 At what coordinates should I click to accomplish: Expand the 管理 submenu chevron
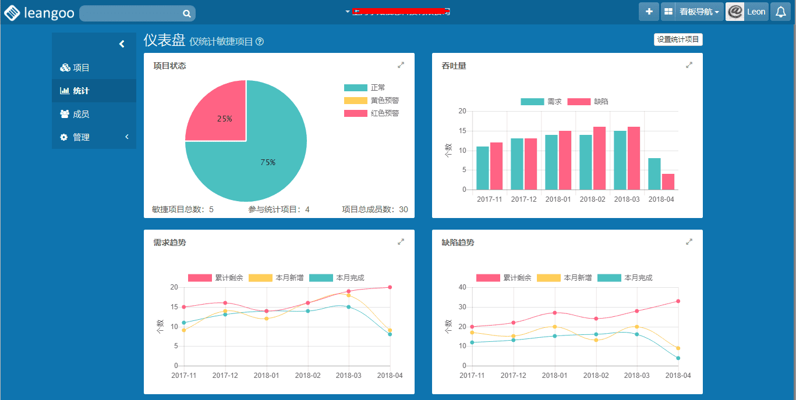tap(126, 137)
